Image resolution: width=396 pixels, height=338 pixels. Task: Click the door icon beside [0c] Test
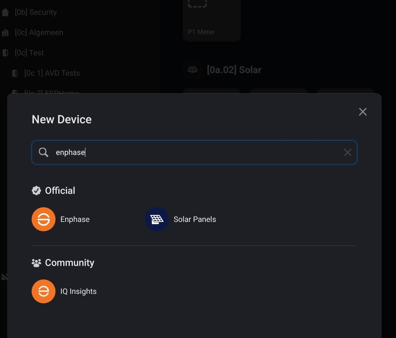coord(5,53)
